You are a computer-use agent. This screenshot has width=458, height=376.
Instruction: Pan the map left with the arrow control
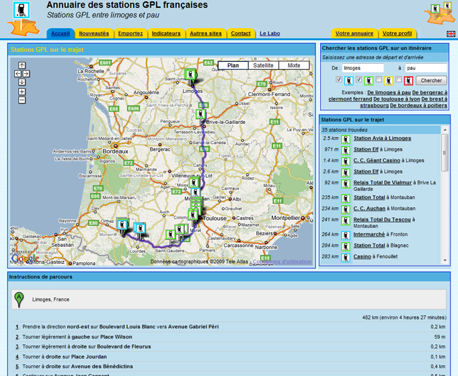pos(17,73)
